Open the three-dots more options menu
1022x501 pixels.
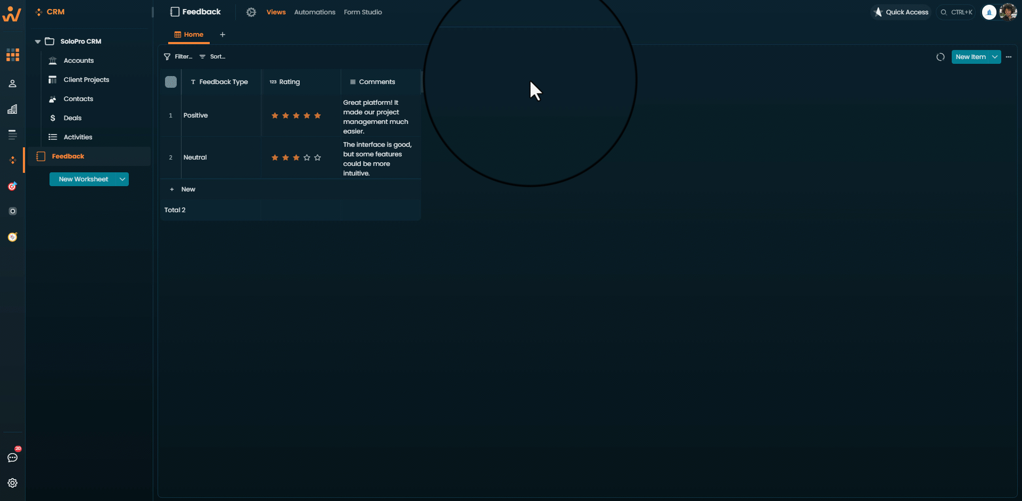click(1009, 57)
